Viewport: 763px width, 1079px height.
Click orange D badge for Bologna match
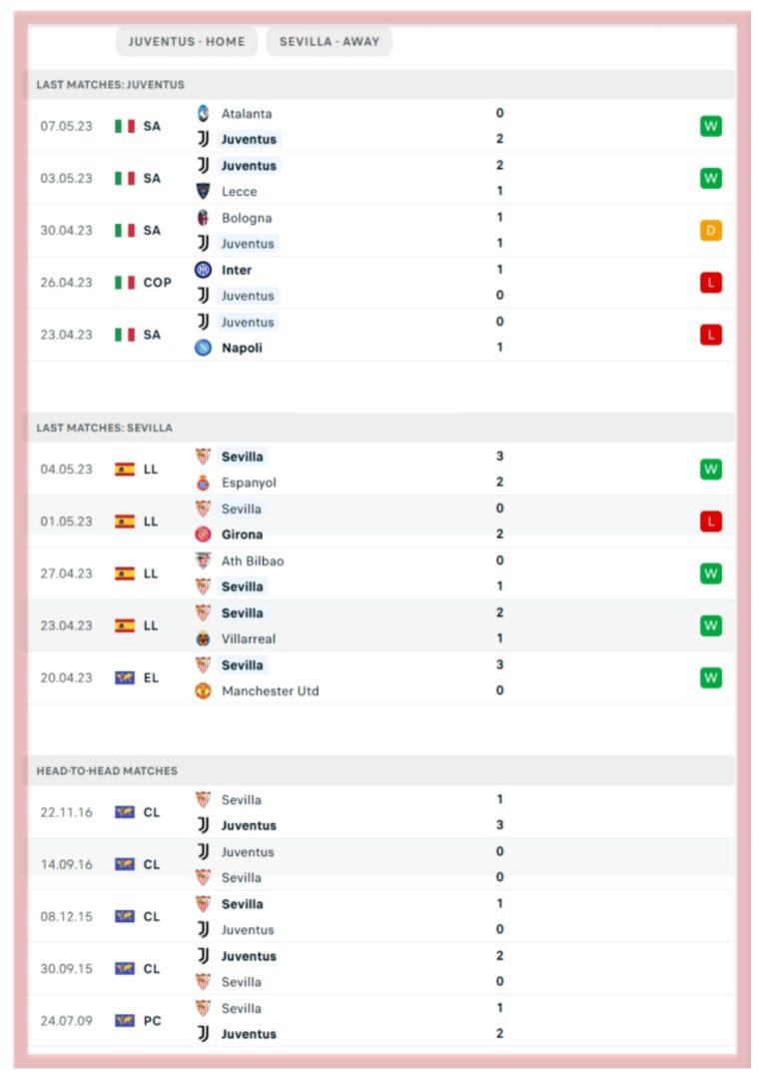711,231
